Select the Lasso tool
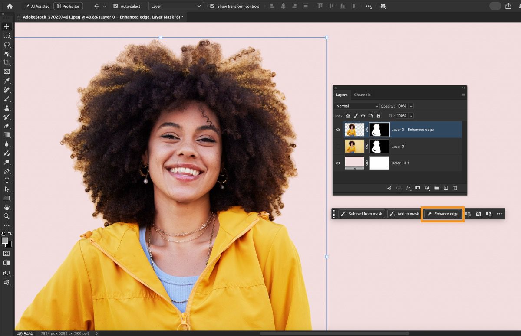 point(7,45)
